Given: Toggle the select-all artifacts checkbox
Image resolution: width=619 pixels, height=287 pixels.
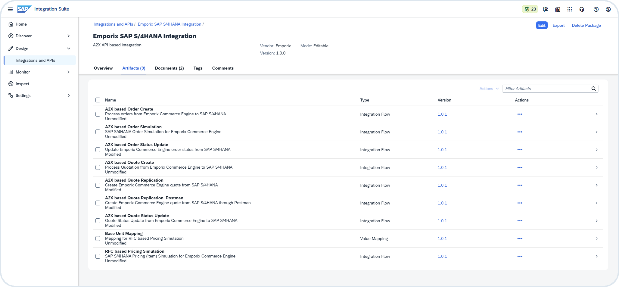Looking at the screenshot, I should pos(98,100).
